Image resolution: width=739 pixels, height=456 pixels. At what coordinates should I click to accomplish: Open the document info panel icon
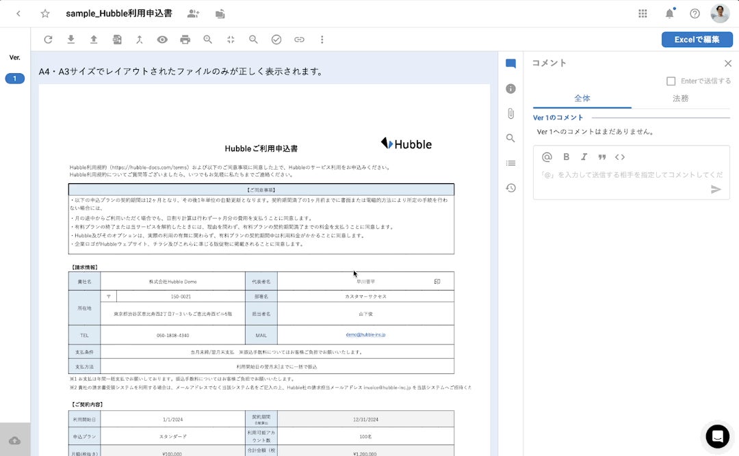tap(510, 89)
